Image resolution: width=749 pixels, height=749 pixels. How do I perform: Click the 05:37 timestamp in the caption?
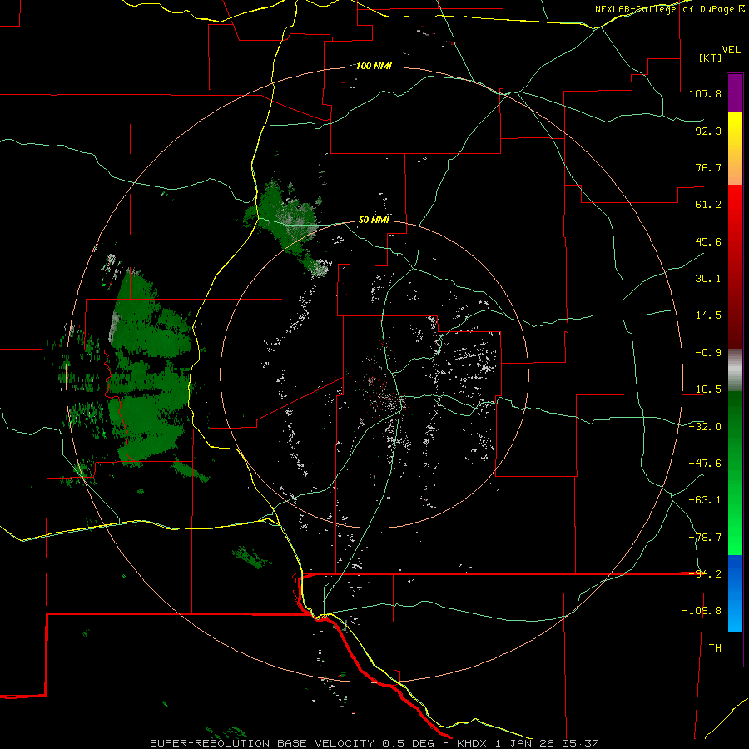(x=580, y=743)
